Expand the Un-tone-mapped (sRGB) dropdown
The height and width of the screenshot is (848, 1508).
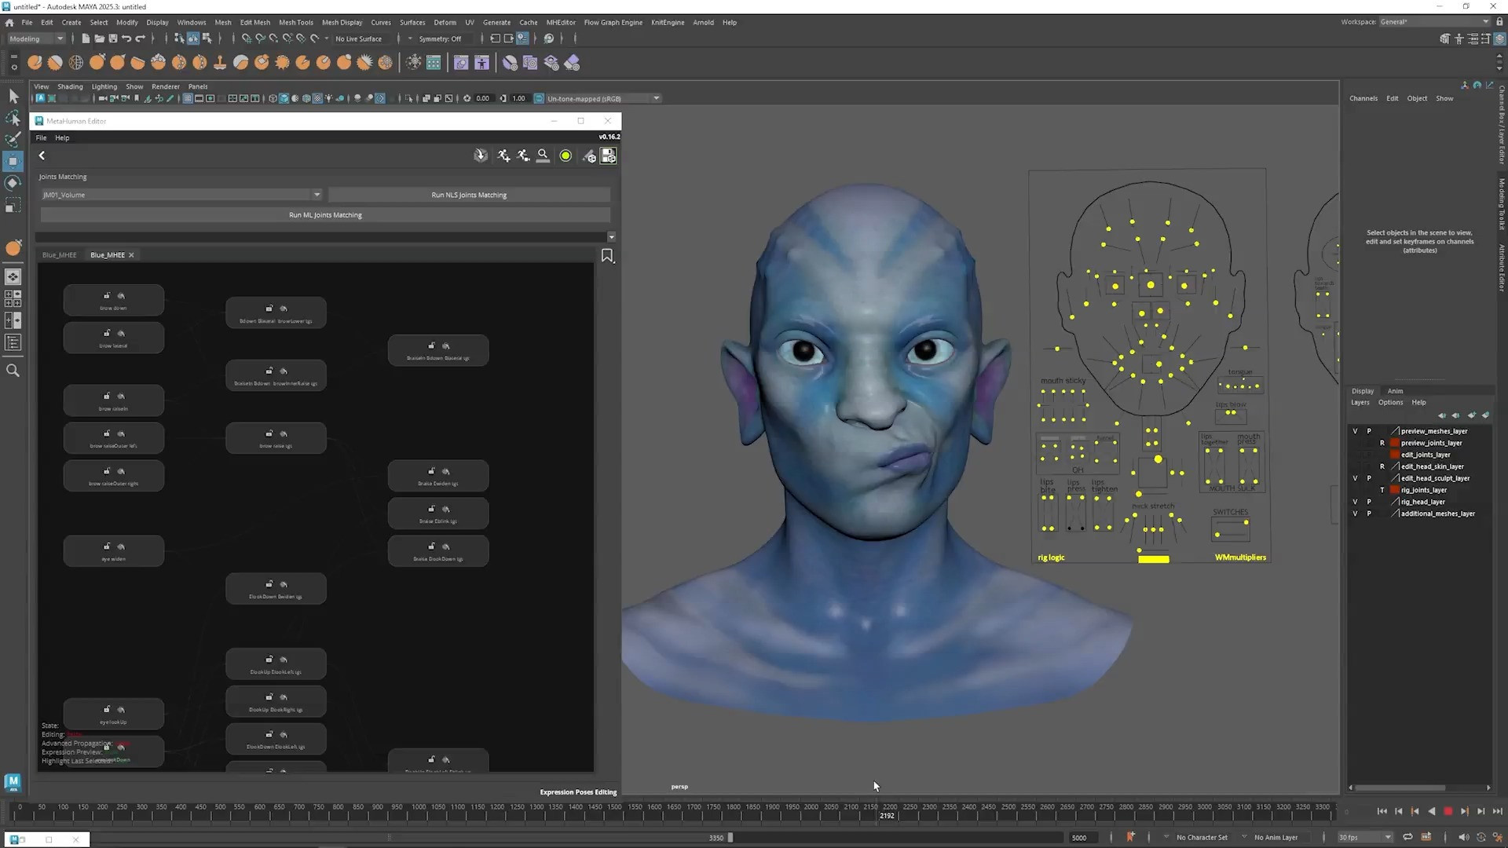point(657,98)
